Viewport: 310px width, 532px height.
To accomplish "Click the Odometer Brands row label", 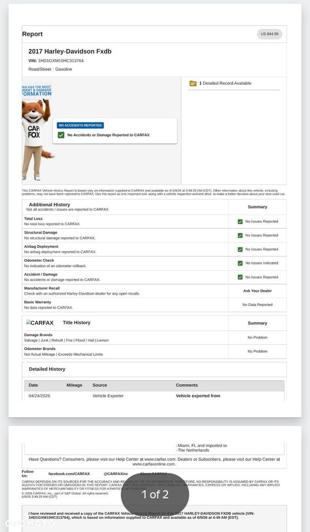I will point(40,349).
